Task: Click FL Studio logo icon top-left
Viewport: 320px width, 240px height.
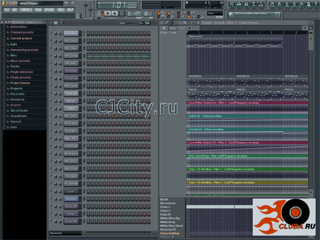Action: pos(4,3)
